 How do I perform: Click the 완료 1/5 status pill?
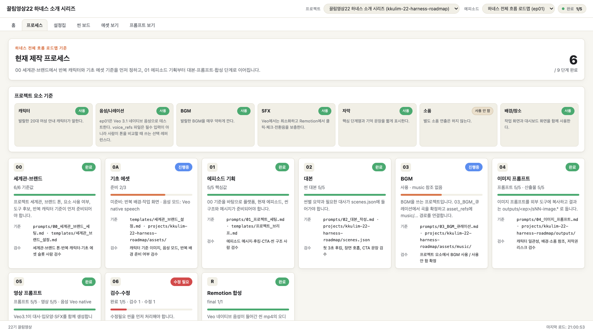[572, 9]
